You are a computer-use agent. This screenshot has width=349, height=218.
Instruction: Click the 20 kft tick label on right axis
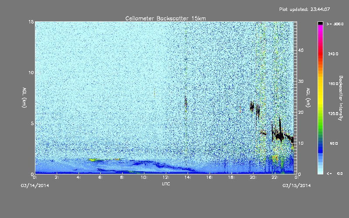coord(301,112)
